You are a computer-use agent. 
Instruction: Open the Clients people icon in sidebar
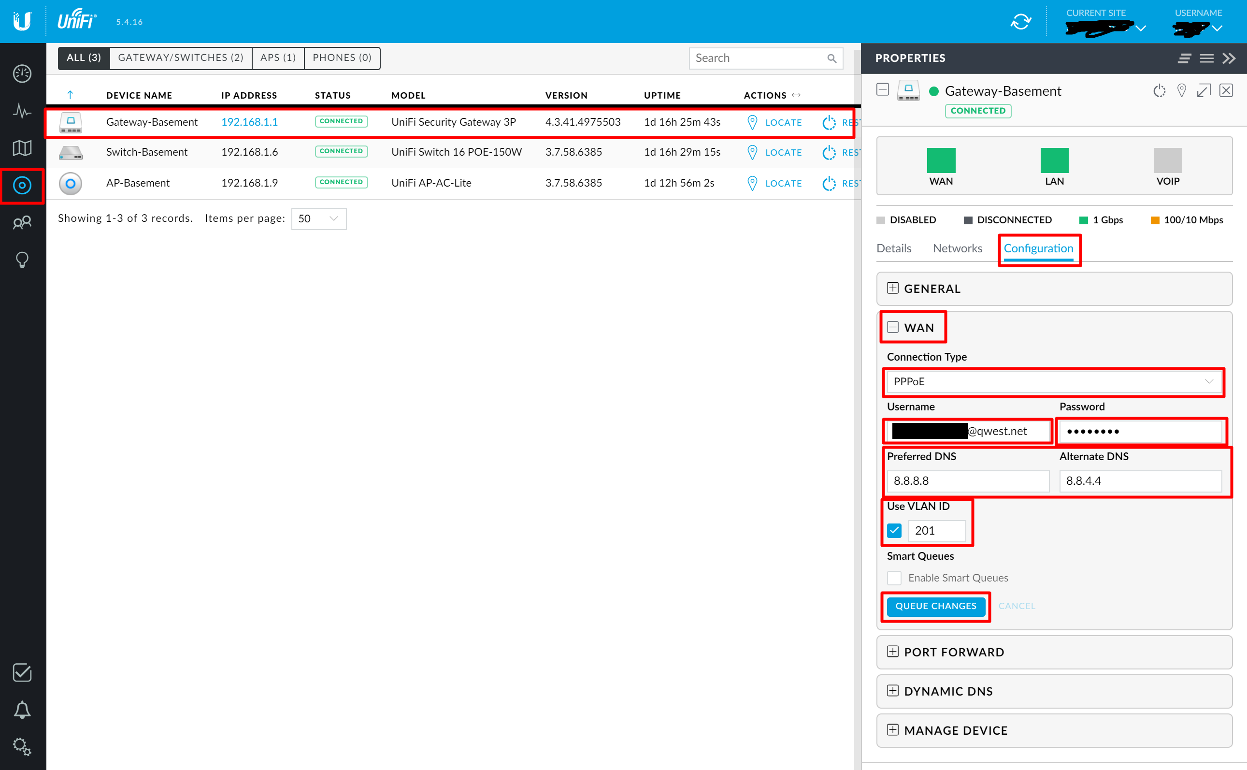coord(22,222)
